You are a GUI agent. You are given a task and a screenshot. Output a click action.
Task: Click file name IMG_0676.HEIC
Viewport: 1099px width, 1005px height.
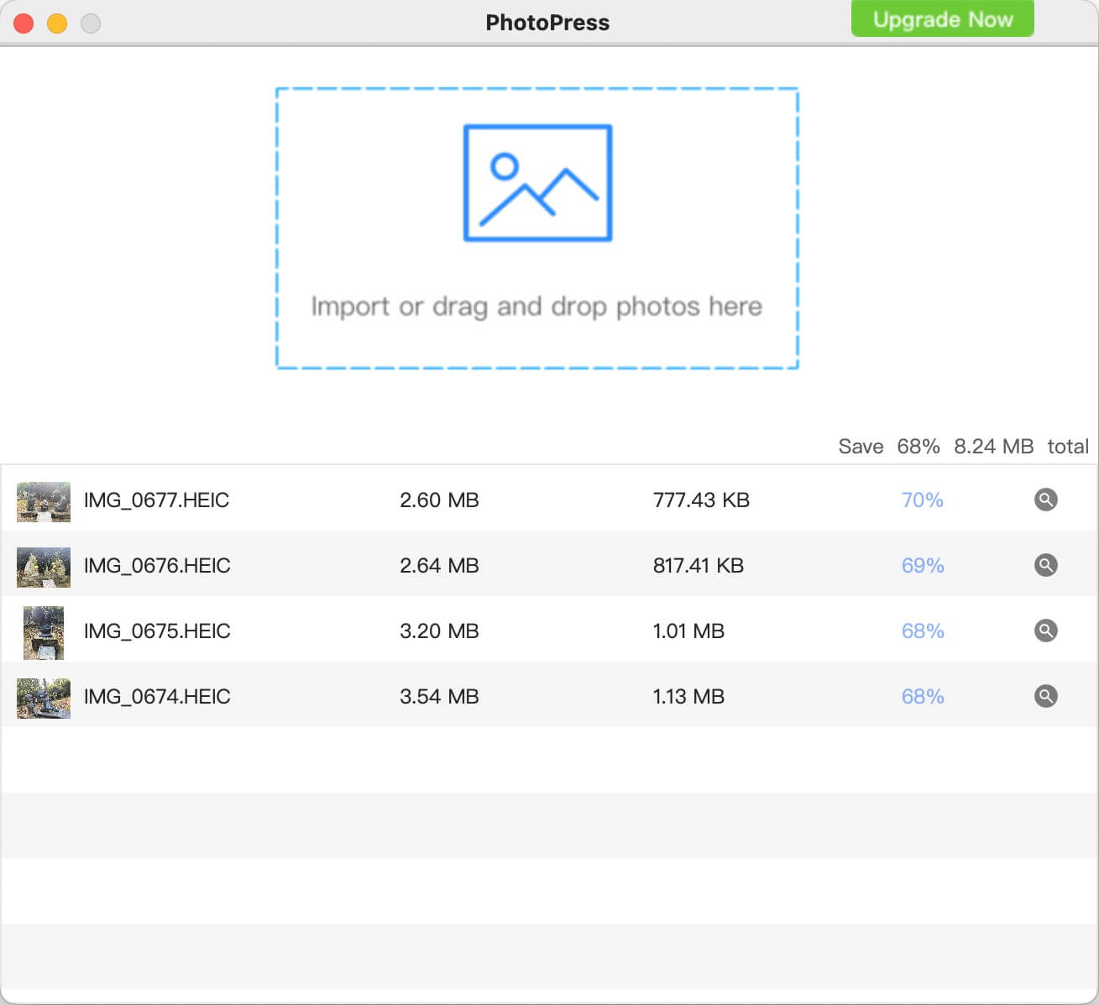click(x=156, y=566)
